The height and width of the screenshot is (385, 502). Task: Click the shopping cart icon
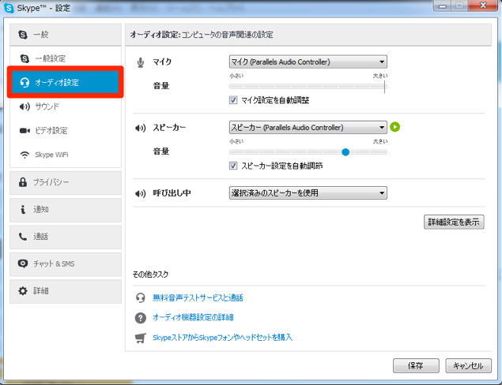(x=140, y=338)
